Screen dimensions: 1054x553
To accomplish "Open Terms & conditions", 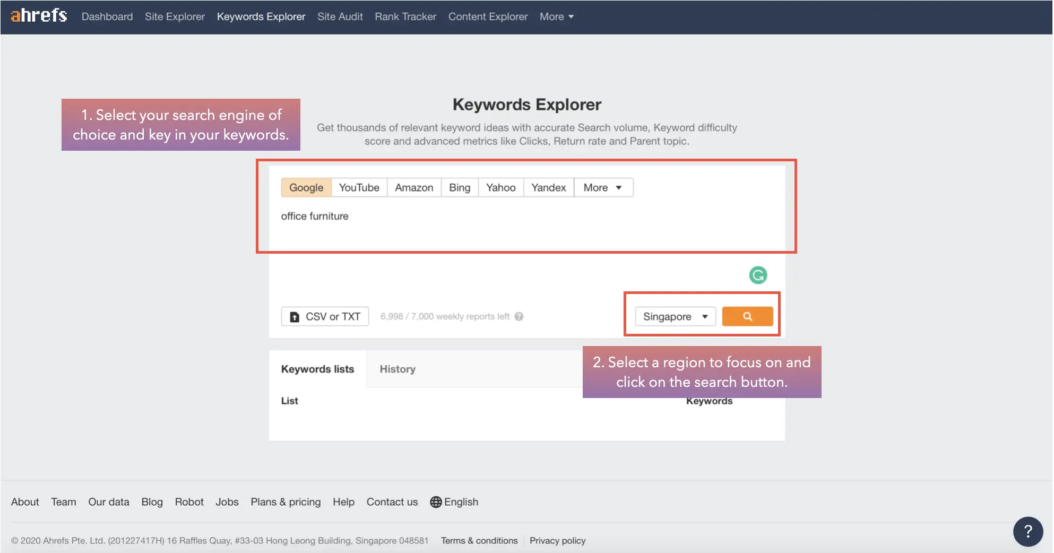I will [479, 540].
